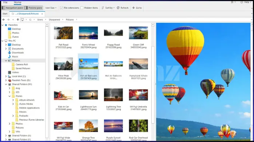Select the Previous iTunes Libraries folder

31,120
